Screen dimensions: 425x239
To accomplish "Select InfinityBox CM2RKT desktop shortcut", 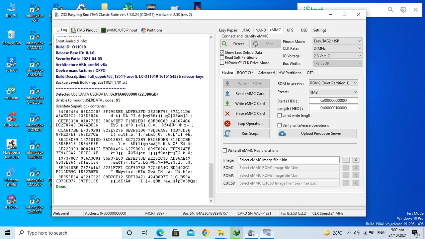I will (35, 149).
